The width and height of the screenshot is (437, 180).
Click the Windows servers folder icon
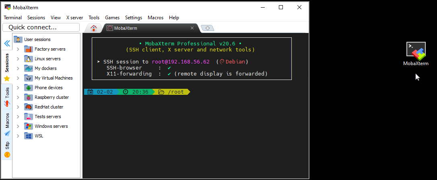(29, 126)
